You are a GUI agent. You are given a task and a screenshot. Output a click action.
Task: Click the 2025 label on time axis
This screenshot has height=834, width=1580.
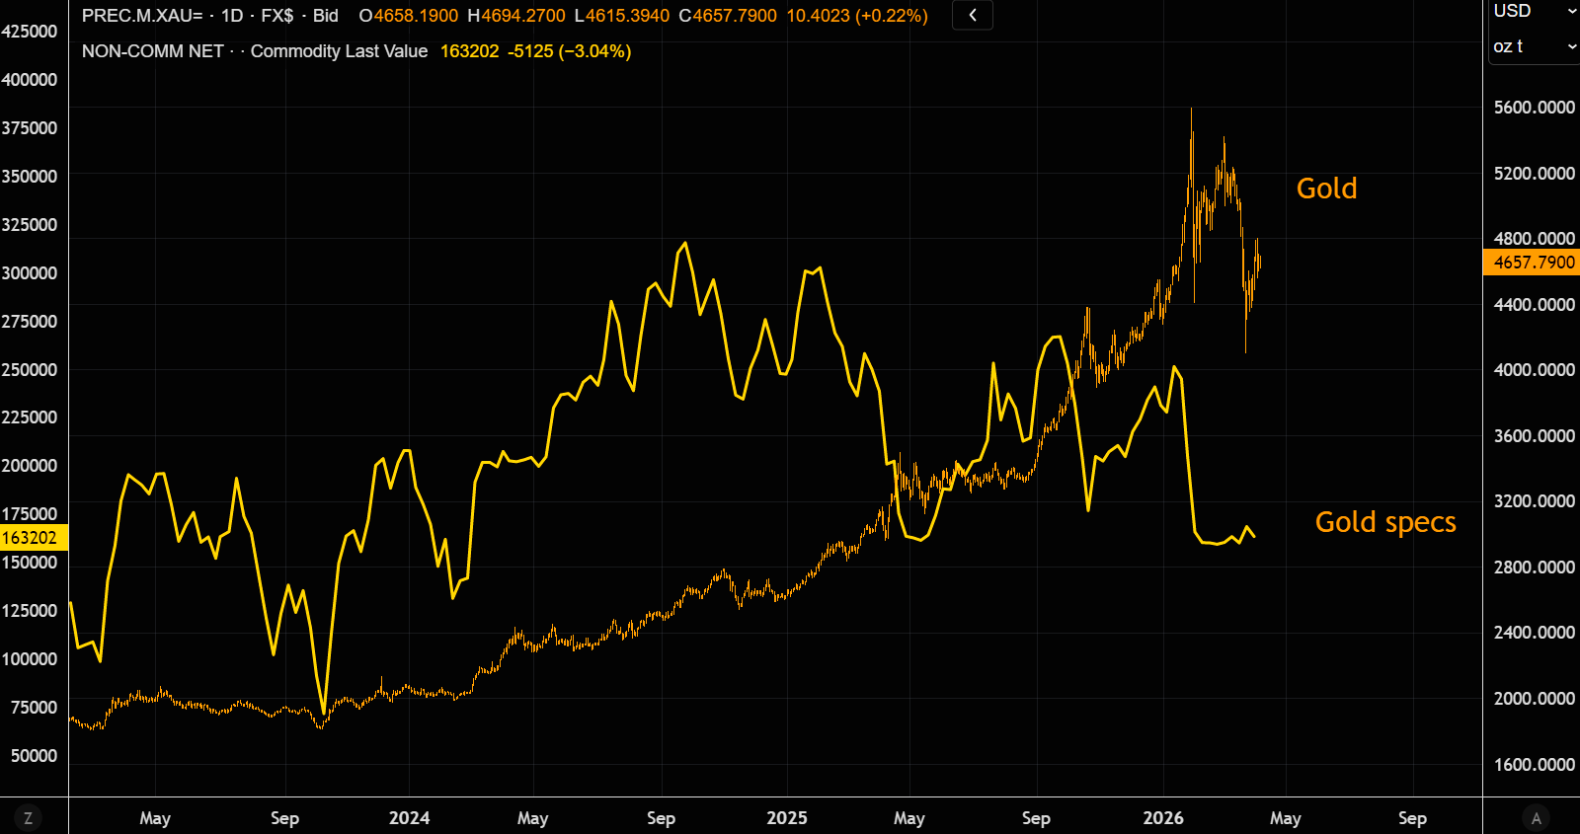tap(786, 818)
